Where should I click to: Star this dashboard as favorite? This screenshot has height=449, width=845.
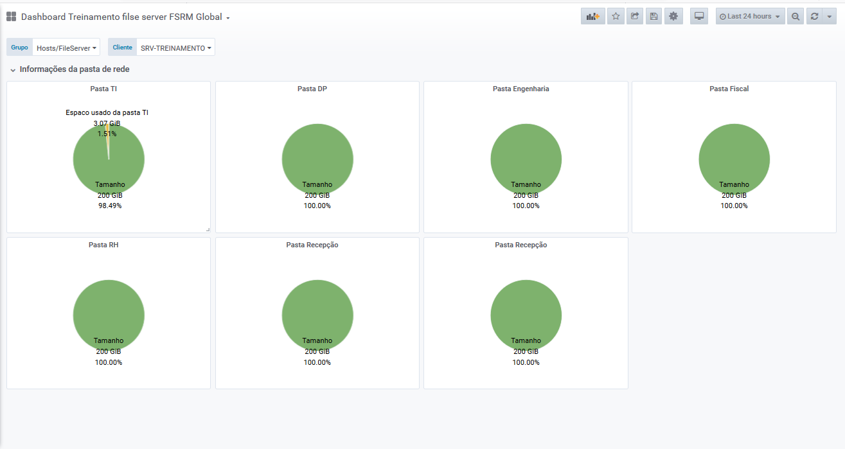[616, 17]
